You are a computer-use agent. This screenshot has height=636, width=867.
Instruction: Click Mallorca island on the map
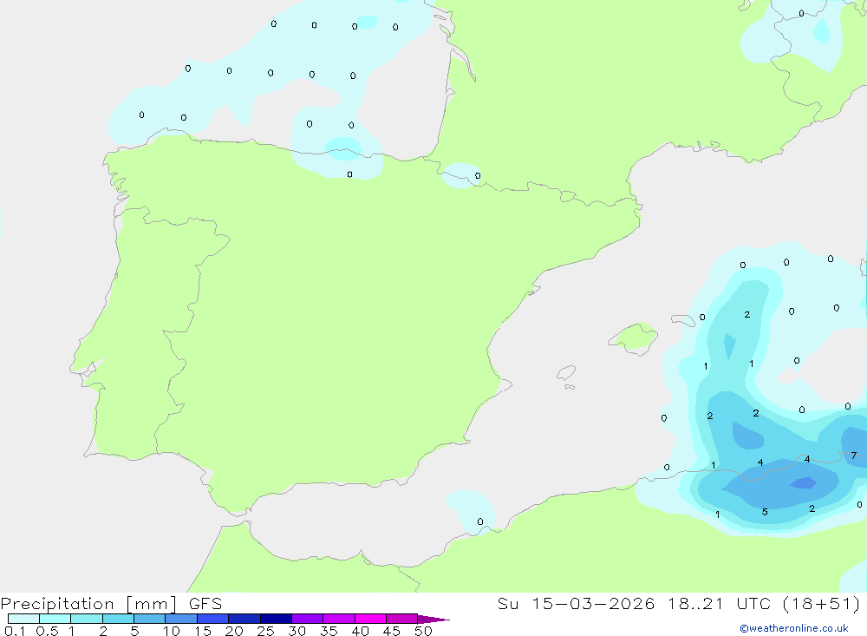[634, 338]
